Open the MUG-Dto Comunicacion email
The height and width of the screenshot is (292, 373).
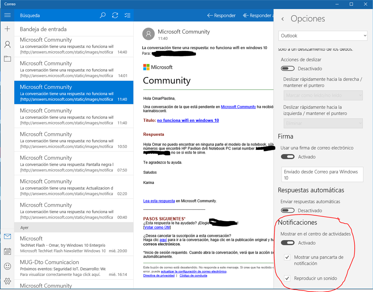[x=74, y=268]
